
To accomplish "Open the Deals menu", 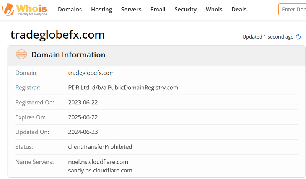I will pos(239,9).
